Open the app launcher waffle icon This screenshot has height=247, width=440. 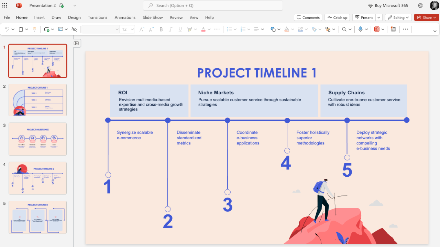pyautogui.click(x=5, y=5)
